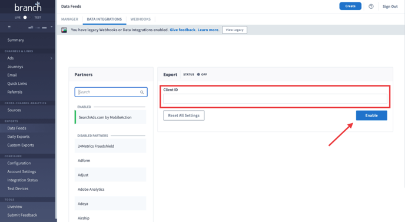The height and width of the screenshot is (222, 405).
Task: Expand the Ads submenu chevron
Action: click(51, 58)
